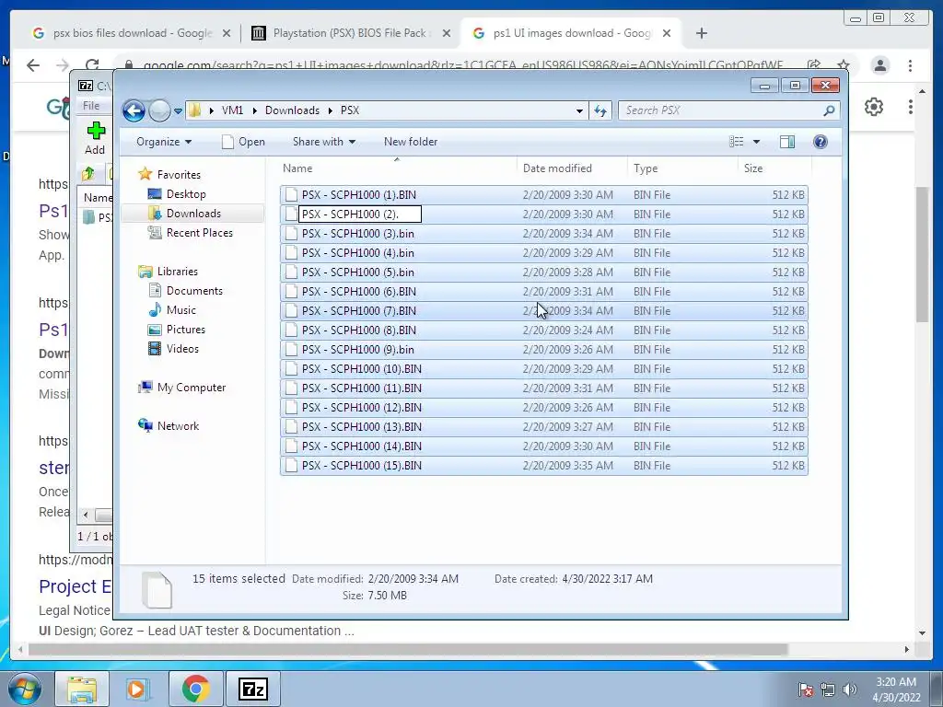
Task: Switch to Playstation (PSX) BIOS File Pack tab
Action: pos(349,33)
